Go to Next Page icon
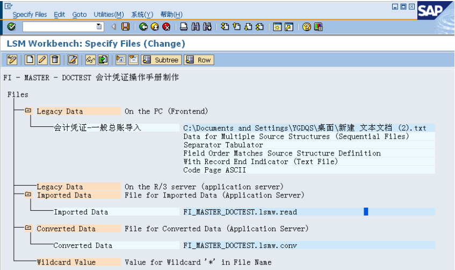The height and width of the screenshot is (270, 455). tap(248, 27)
